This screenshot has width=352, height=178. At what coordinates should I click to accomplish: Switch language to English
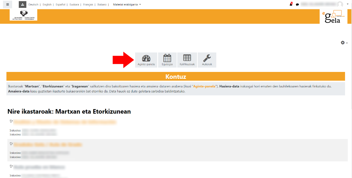[x=47, y=5]
